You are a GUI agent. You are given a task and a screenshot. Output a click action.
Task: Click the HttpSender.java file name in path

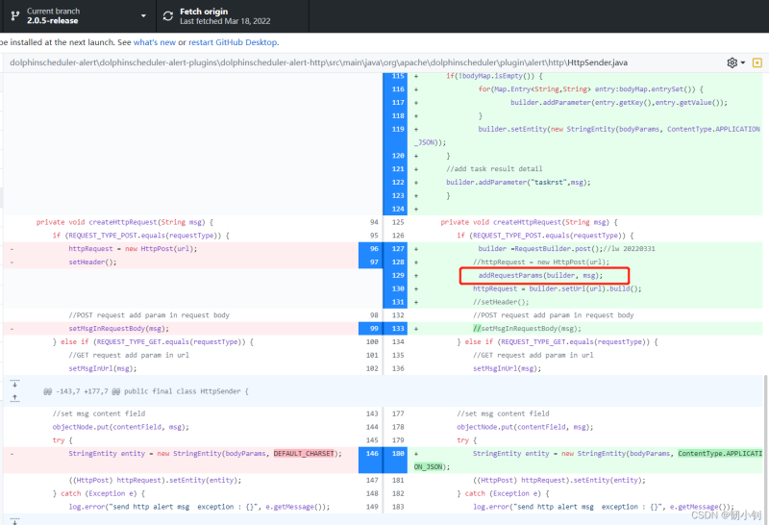[x=597, y=62]
